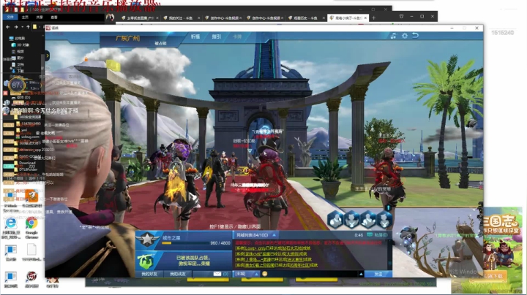This screenshot has height=295, width=527.
Task: Click 广东[广州] city title
Action: [x=127, y=38]
